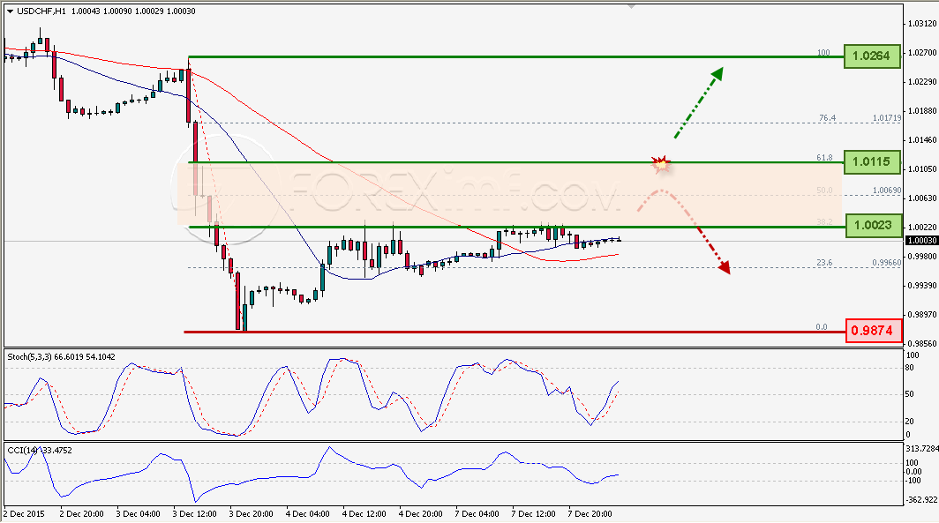This screenshot has height=523, width=939.
Task: Click the 1.00690 Fibonacci price value
Action: pyautogui.click(x=887, y=191)
